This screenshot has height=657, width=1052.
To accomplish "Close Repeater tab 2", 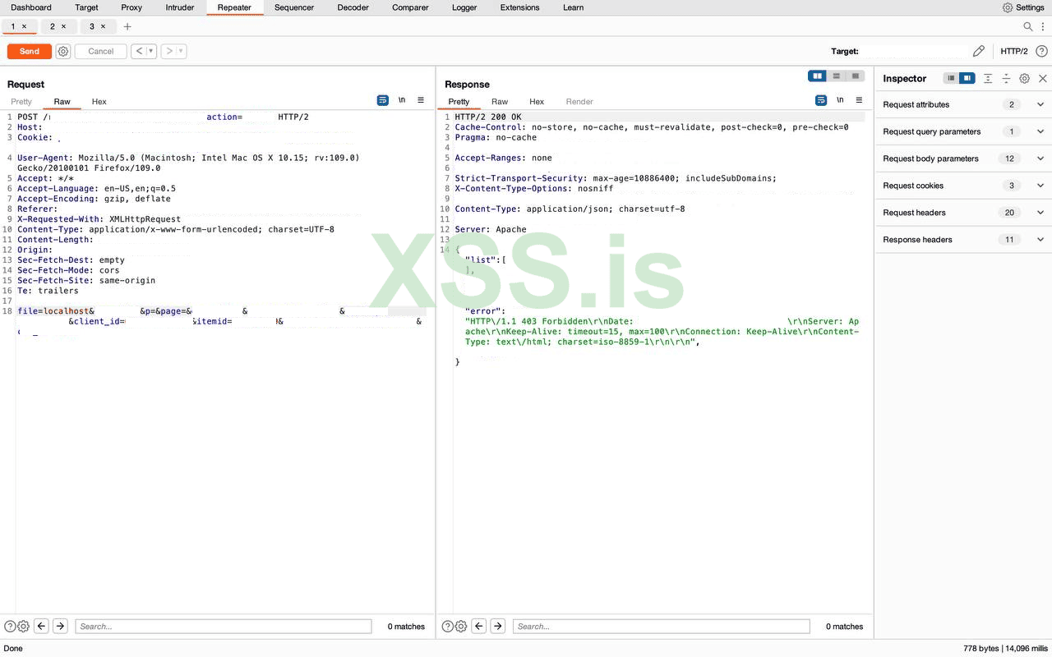I will (x=63, y=26).
